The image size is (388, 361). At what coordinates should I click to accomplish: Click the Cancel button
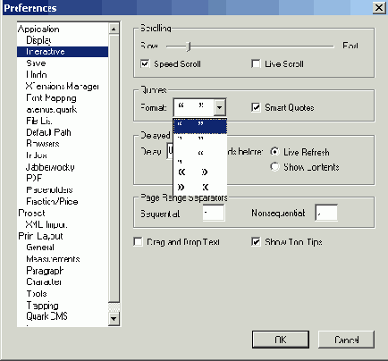click(x=346, y=340)
